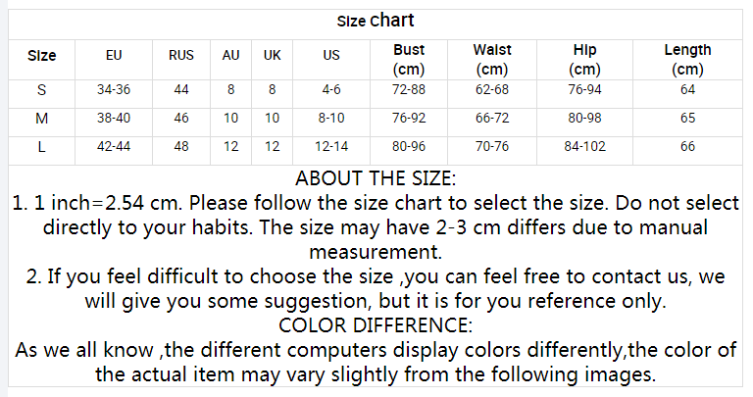Click waist value 70-76 cell
The width and height of the screenshot is (753, 397).
[x=492, y=146]
